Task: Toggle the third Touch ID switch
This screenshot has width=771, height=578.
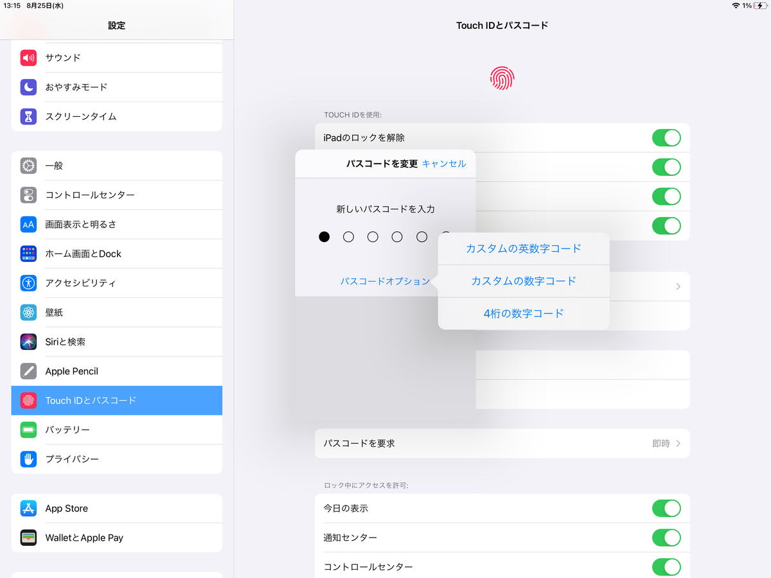Action: [x=666, y=197]
